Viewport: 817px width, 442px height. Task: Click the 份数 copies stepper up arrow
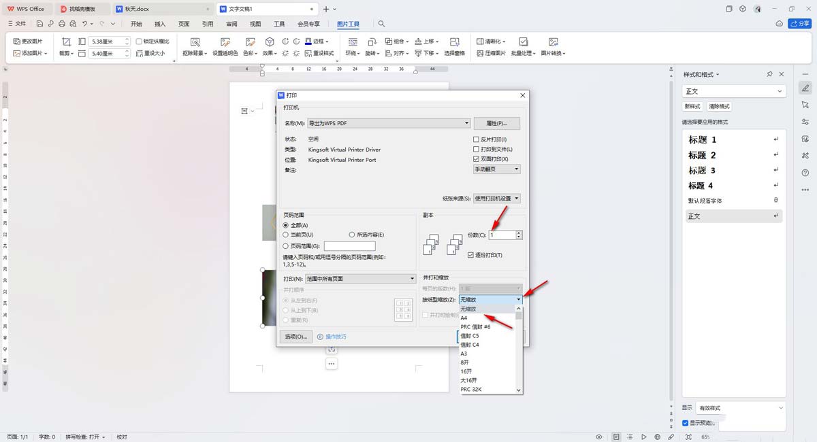[x=519, y=233]
